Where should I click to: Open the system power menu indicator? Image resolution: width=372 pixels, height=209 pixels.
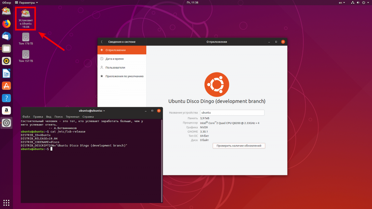[x=365, y=3]
